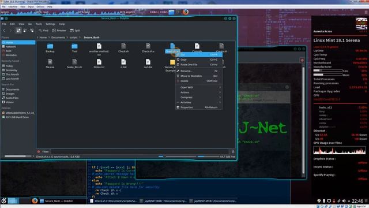This screenshot has height=208, width=369.
Task: Search for Documents in the sidebar
Action: (x=18, y=90)
